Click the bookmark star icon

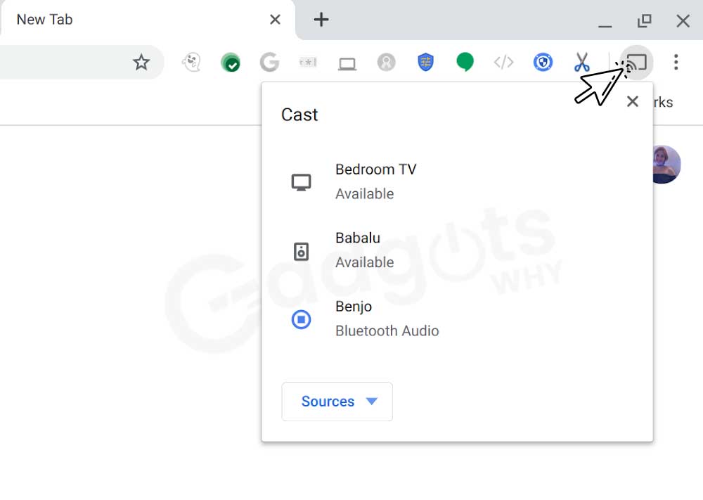click(141, 63)
